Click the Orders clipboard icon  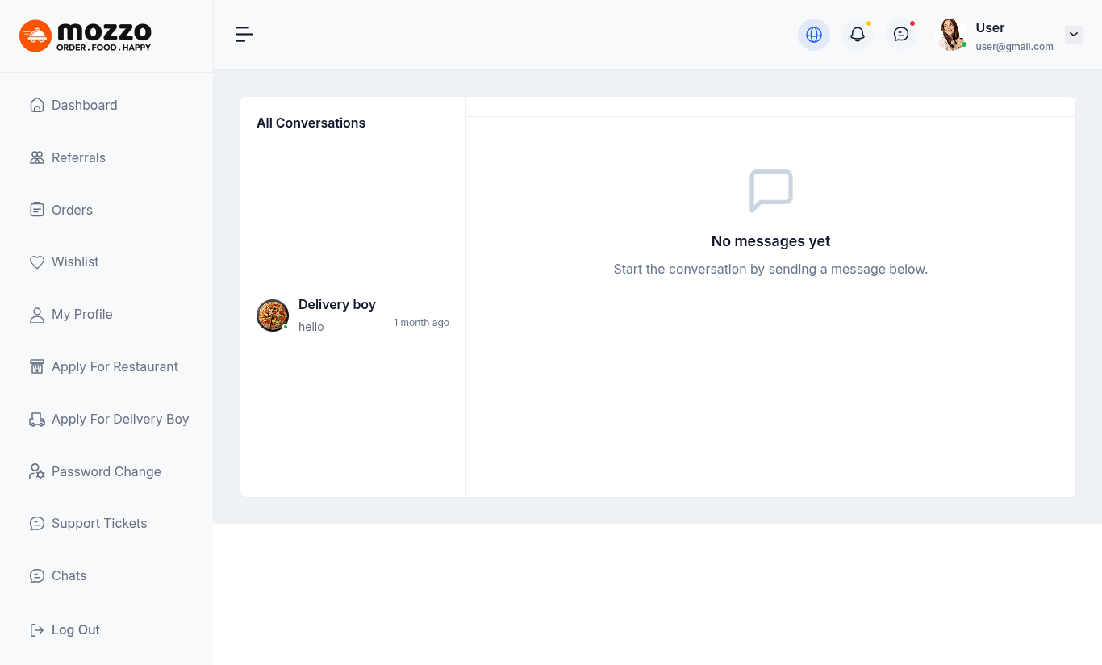coord(37,210)
